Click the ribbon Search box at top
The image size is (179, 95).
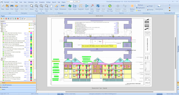(70, 2)
